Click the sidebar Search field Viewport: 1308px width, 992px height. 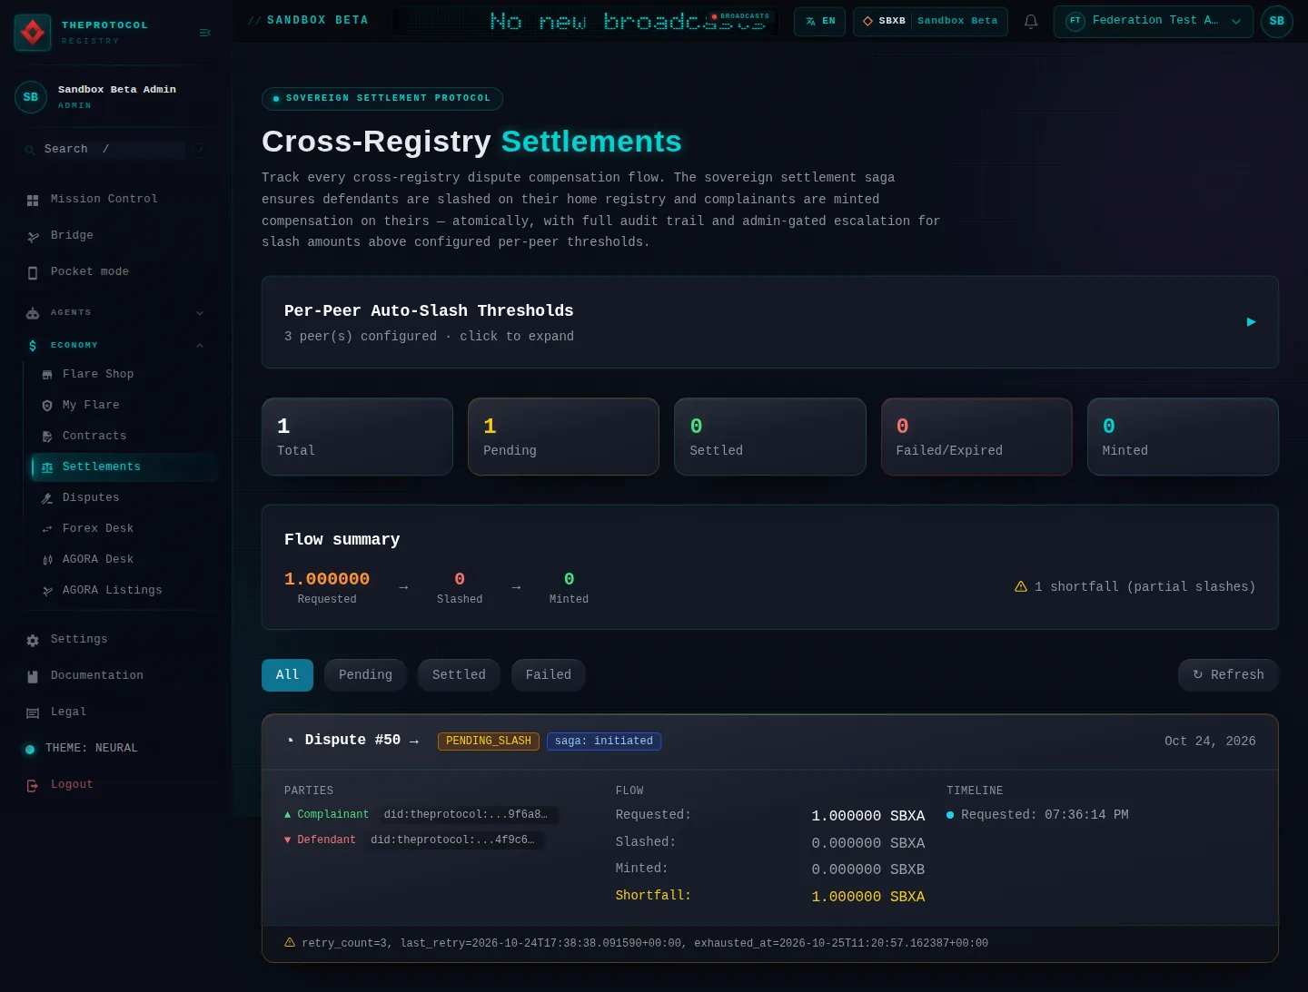coord(114,150)
